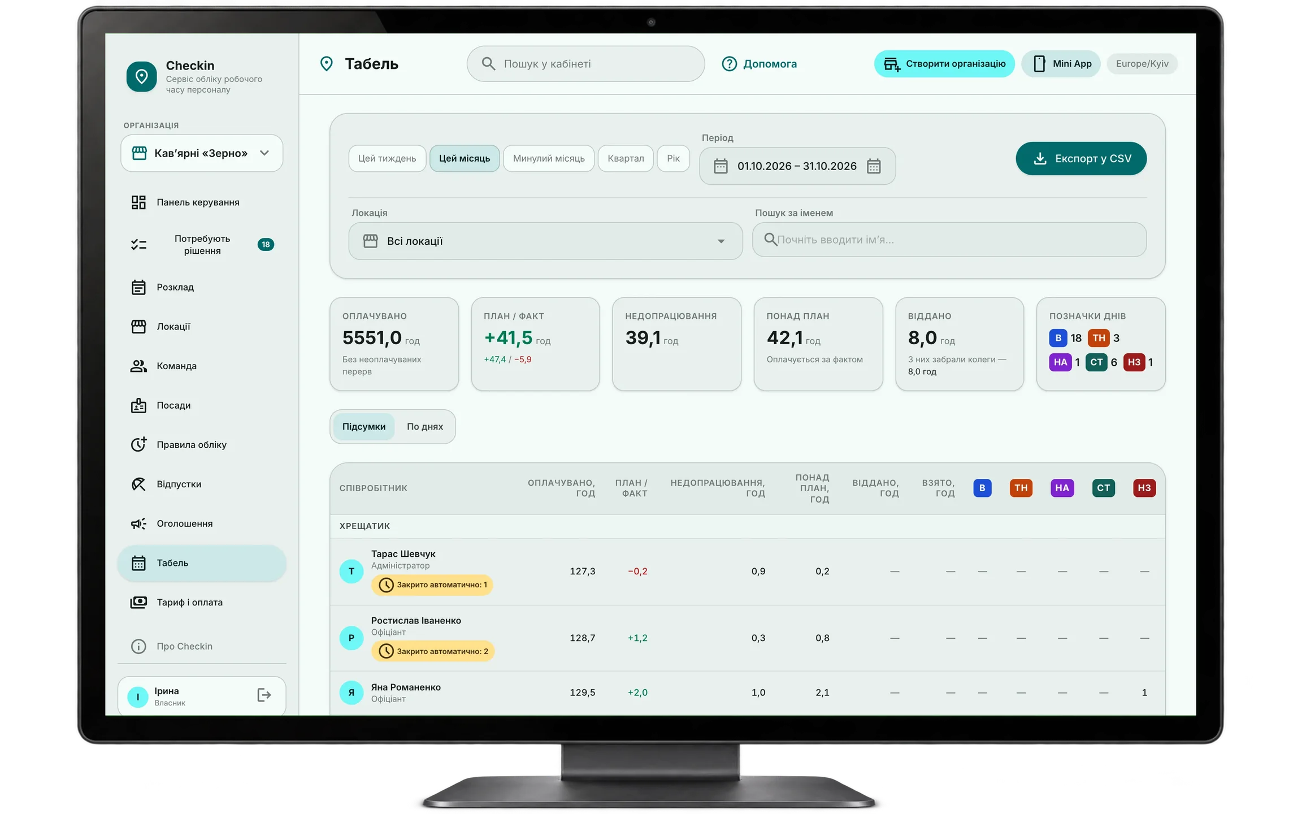Open the Табель sidebar item
1302x814 pixels.
pyautogui.click(x=202, y=563)
